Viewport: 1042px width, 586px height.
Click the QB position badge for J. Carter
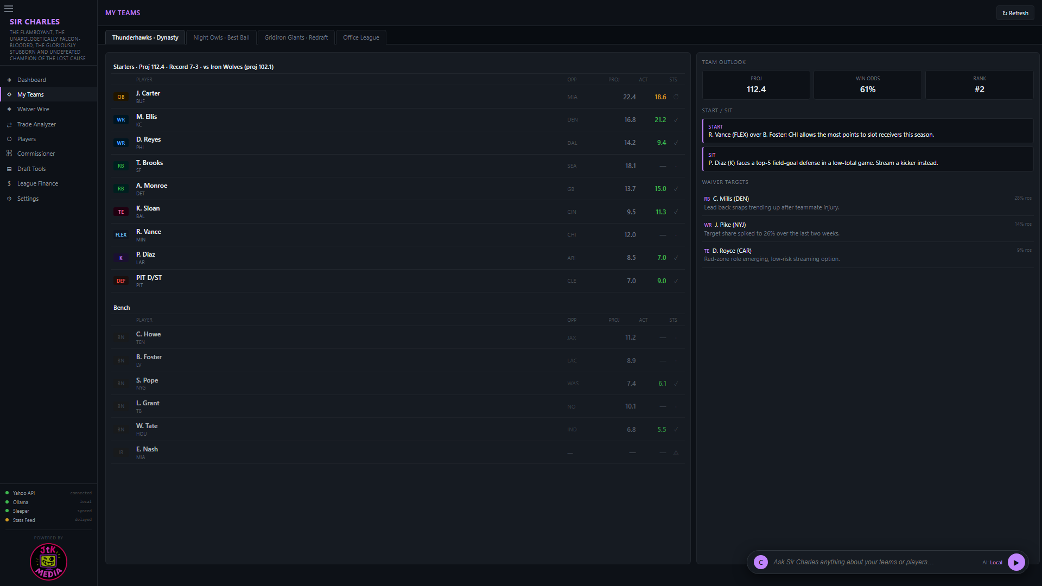click(121, 97)
